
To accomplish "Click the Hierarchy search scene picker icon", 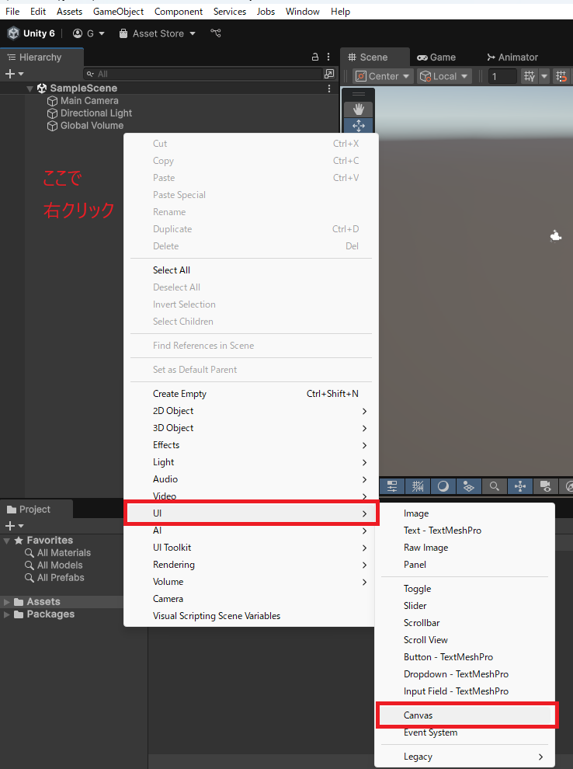I will click(329, 74).
